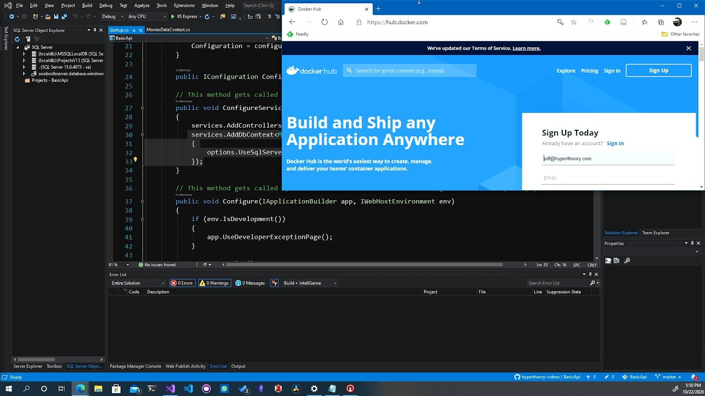Click the green Feedly extension icon

click(x=607, y=22)
